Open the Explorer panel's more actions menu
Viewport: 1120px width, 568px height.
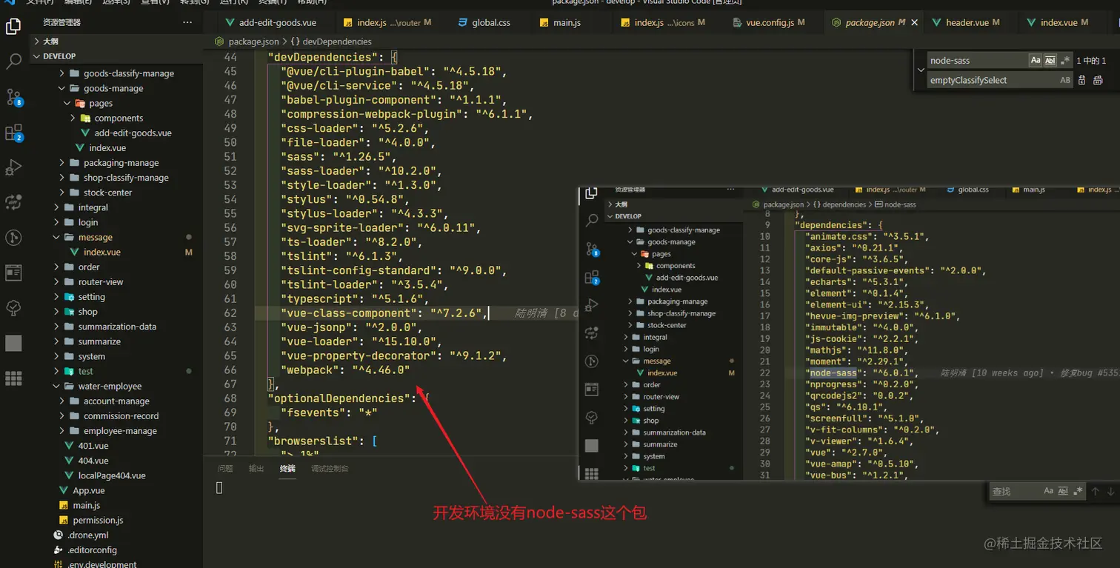[x=187, y=23]
